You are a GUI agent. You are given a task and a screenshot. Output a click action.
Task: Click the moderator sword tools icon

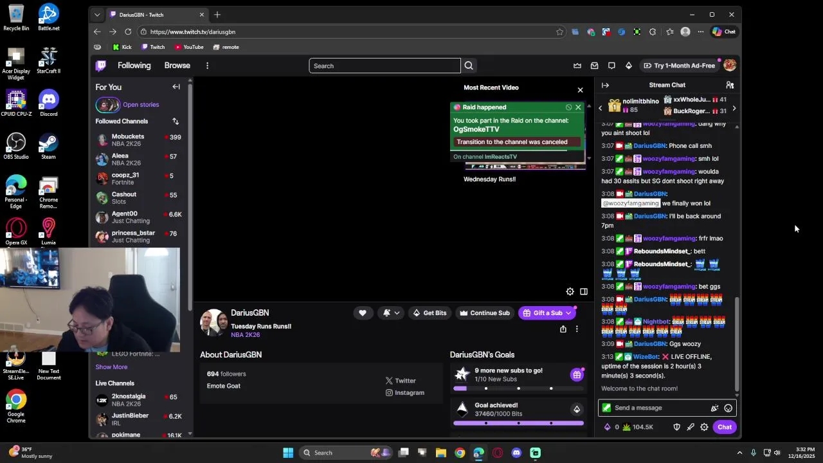691,427
